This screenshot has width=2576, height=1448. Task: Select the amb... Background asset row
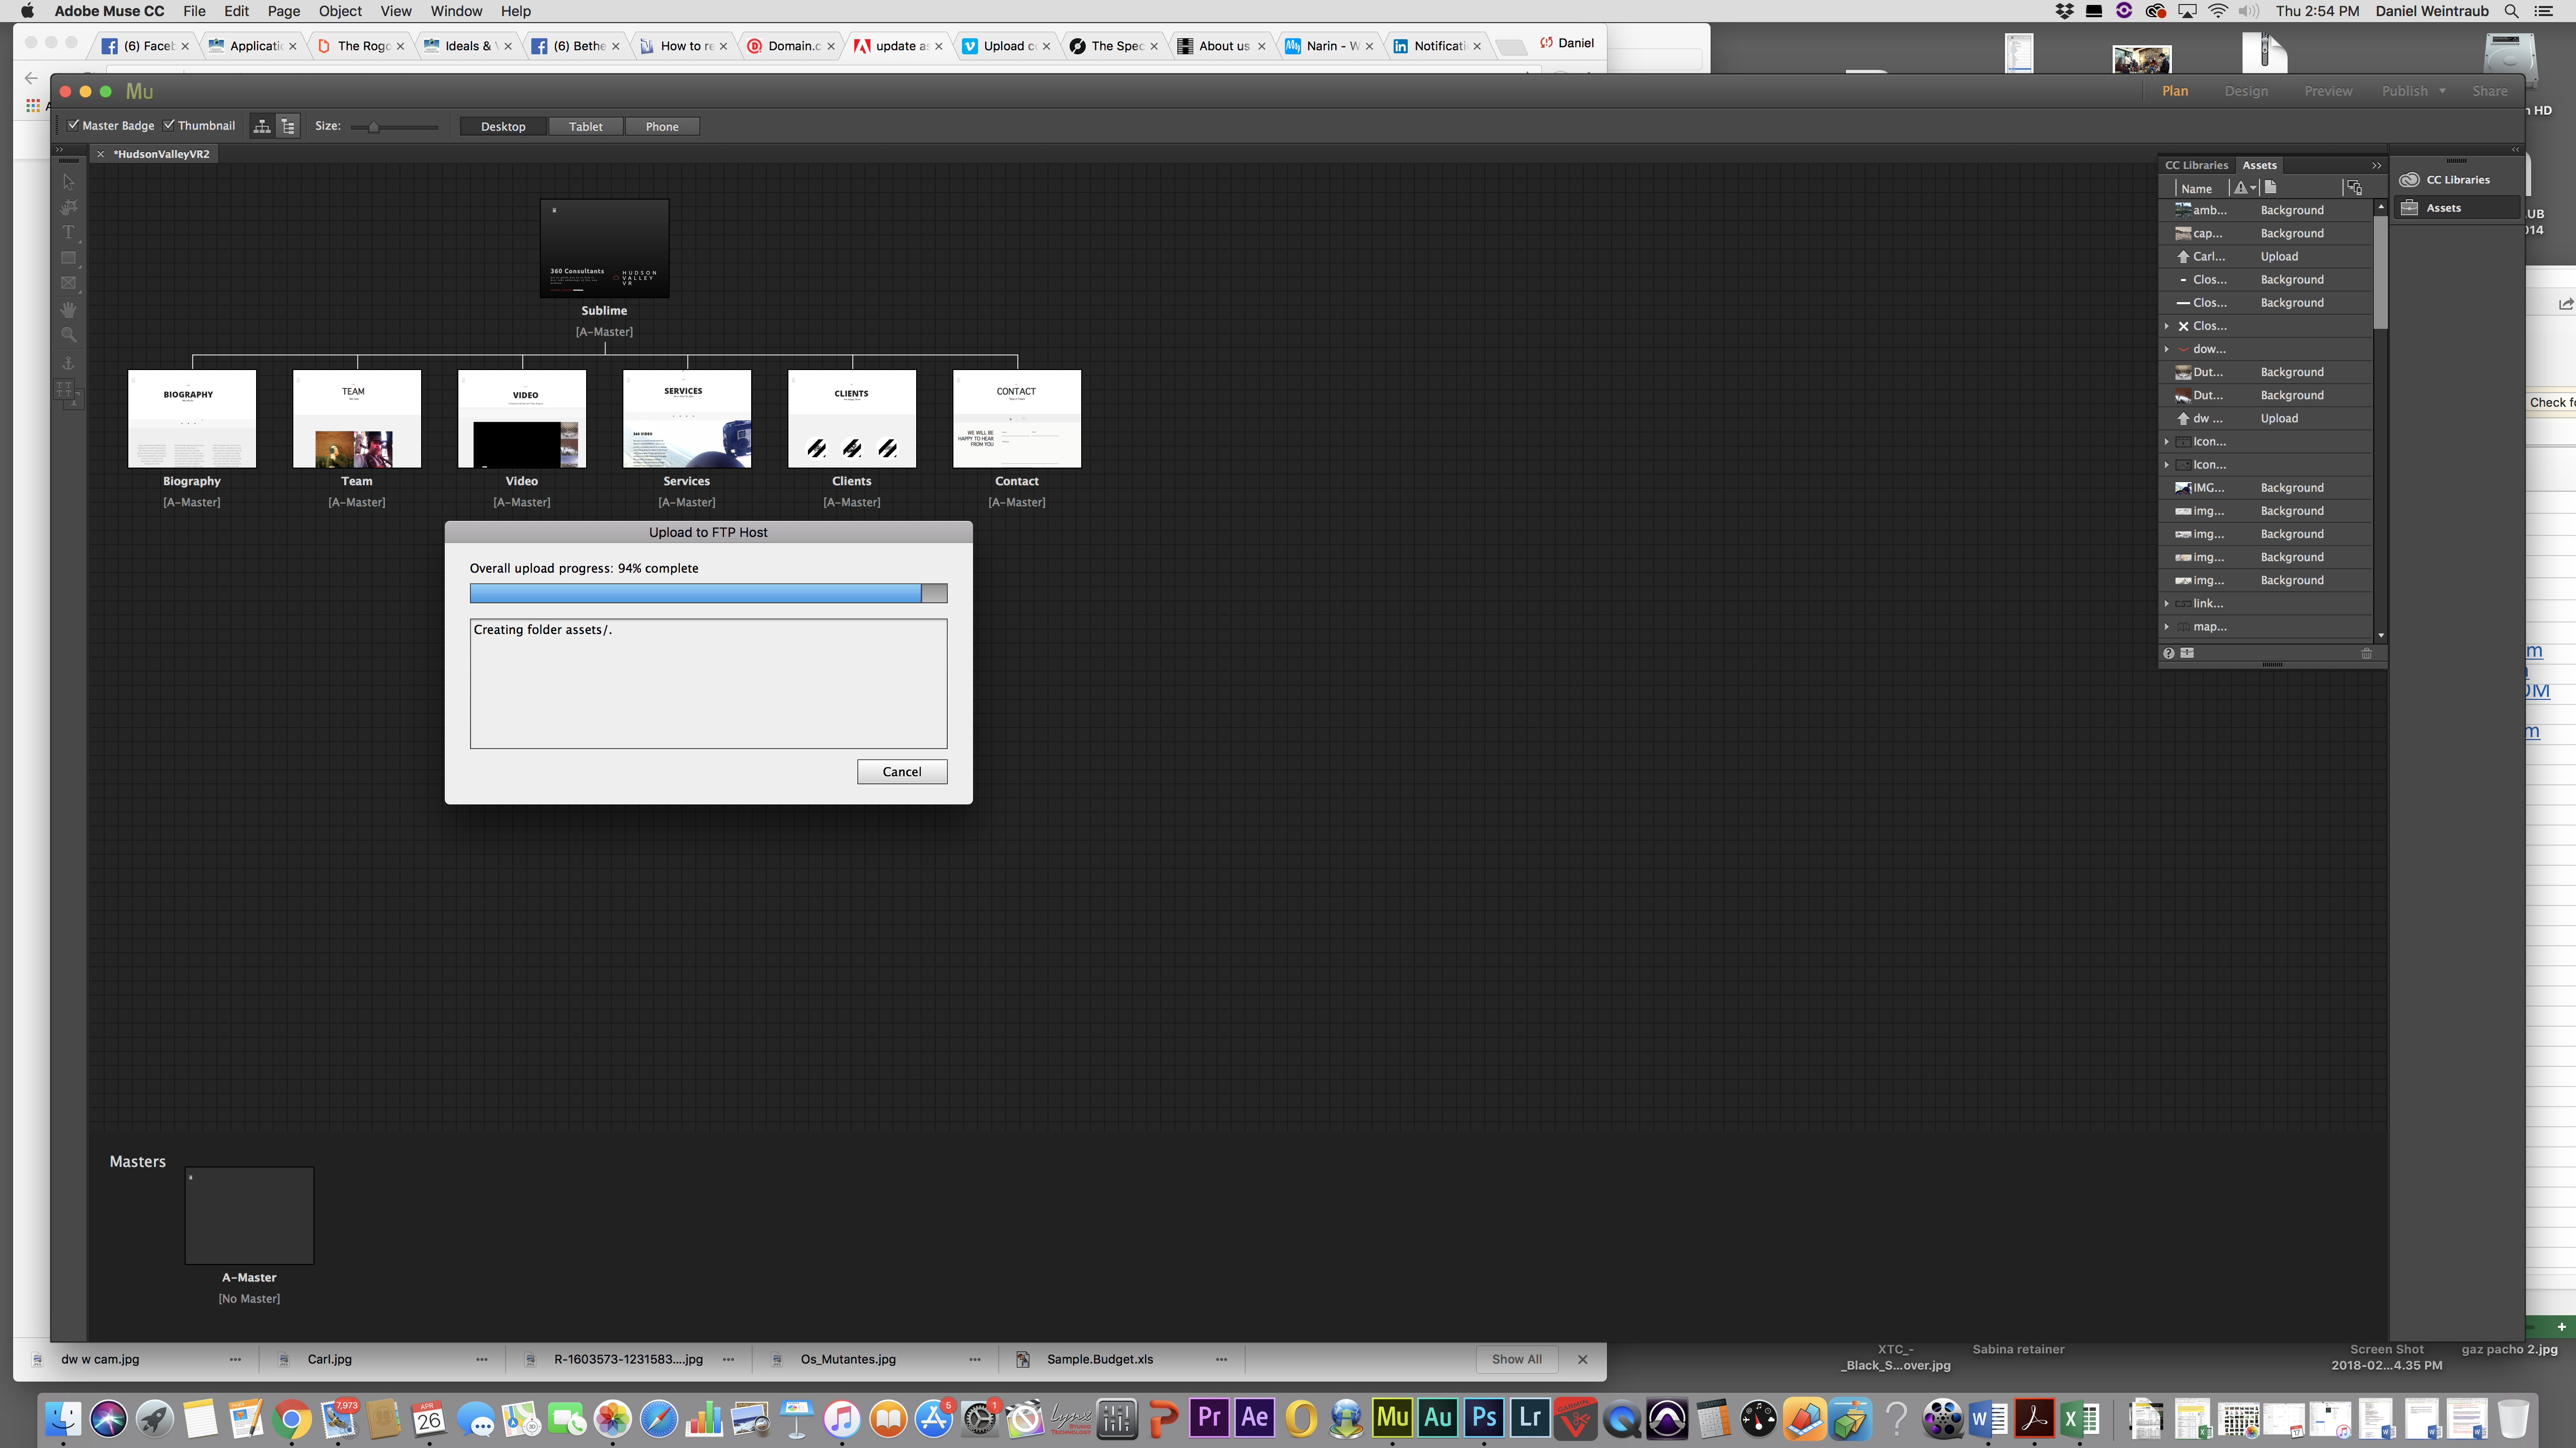tap(2266, 211)
